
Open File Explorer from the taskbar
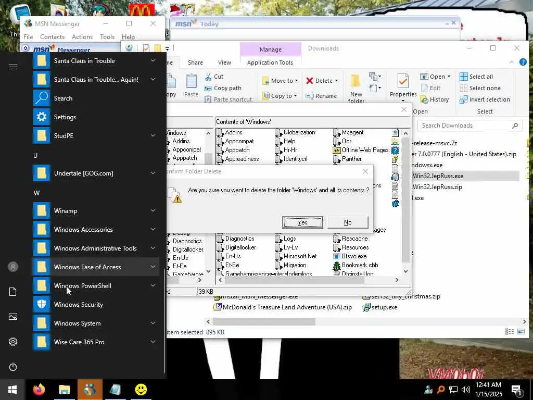pos(64,390)
